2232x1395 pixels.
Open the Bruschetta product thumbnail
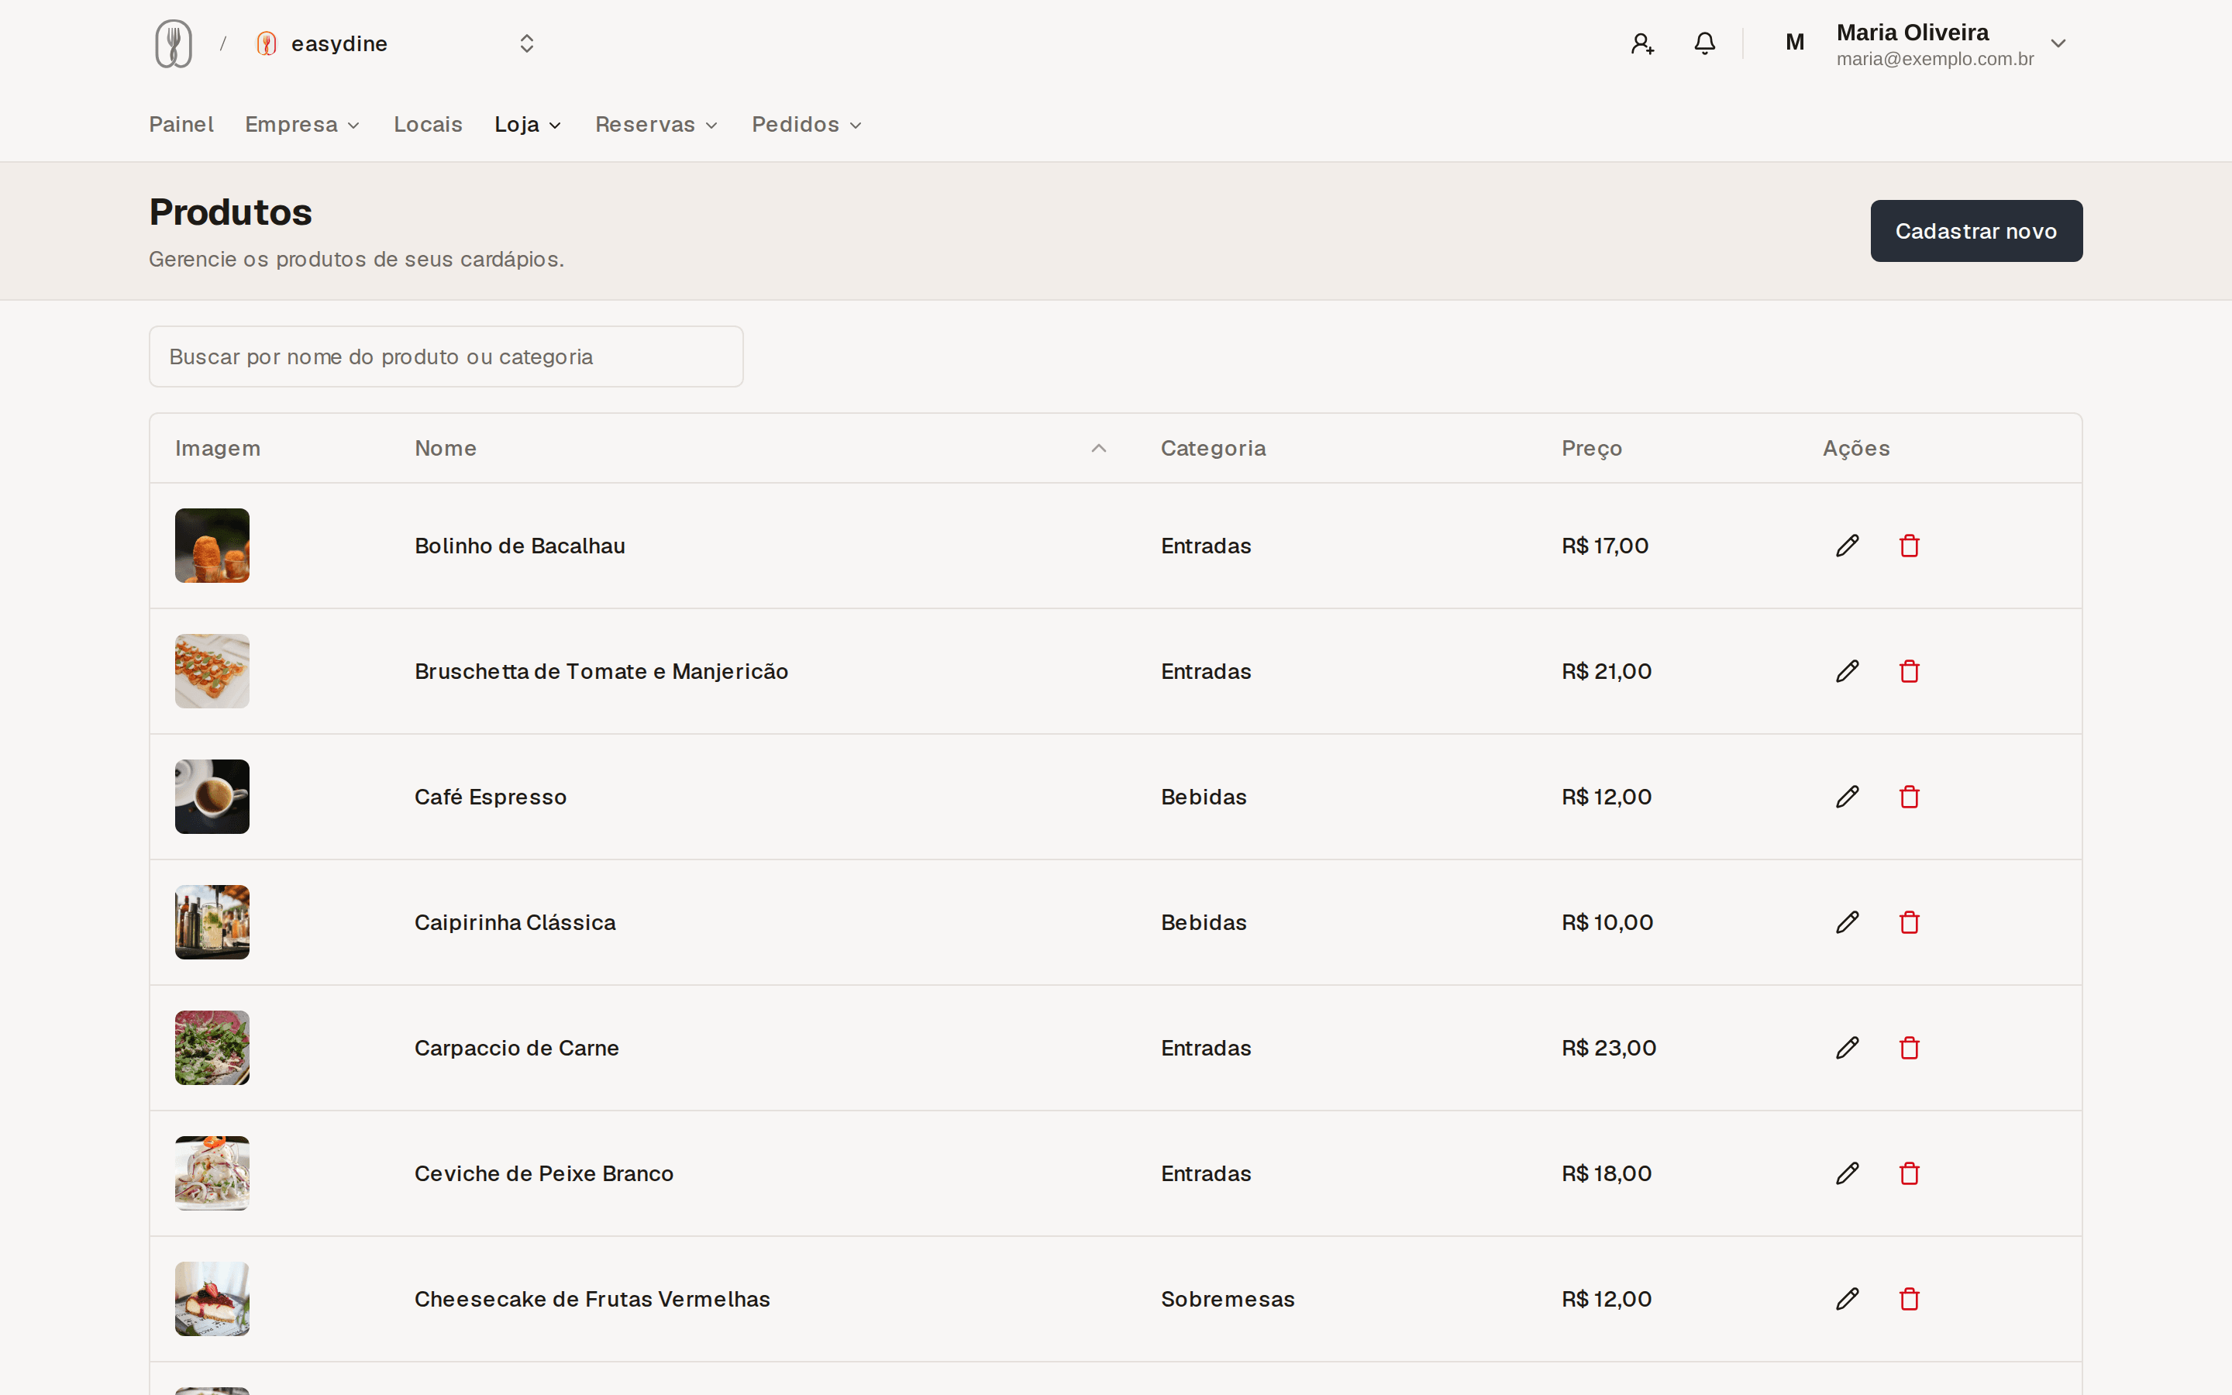coord(212,670)
